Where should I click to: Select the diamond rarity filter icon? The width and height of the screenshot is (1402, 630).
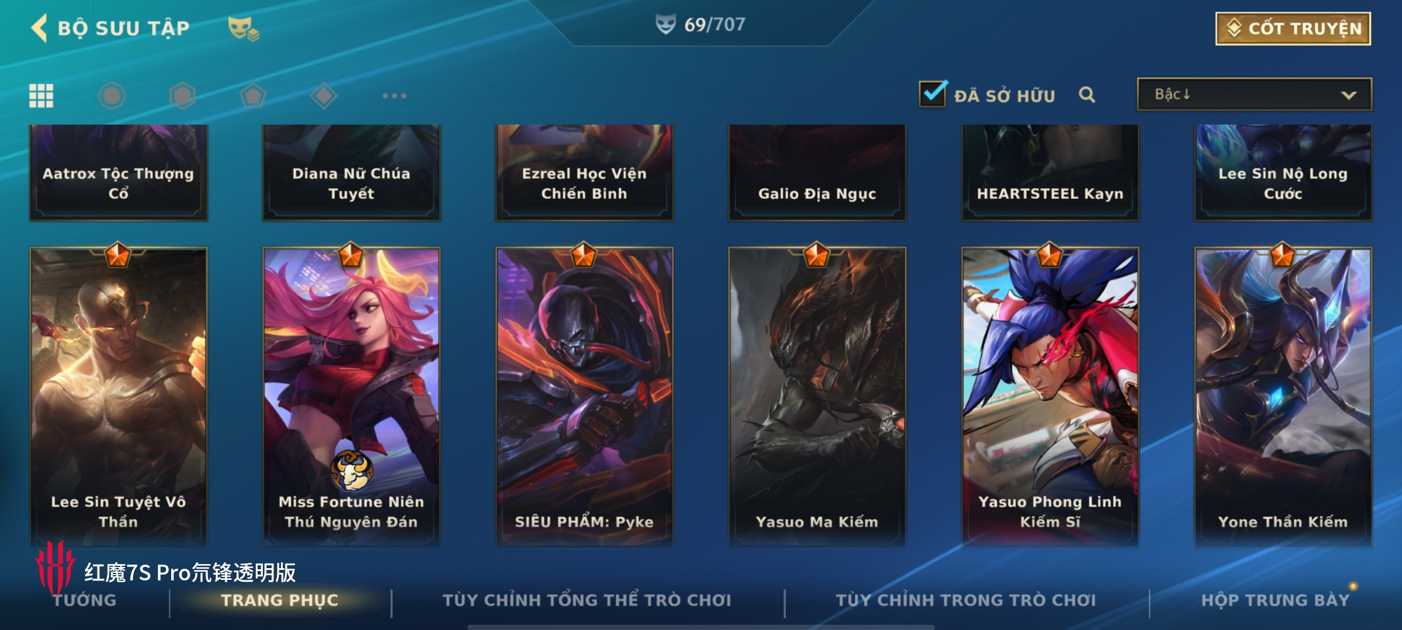(324, 96)
